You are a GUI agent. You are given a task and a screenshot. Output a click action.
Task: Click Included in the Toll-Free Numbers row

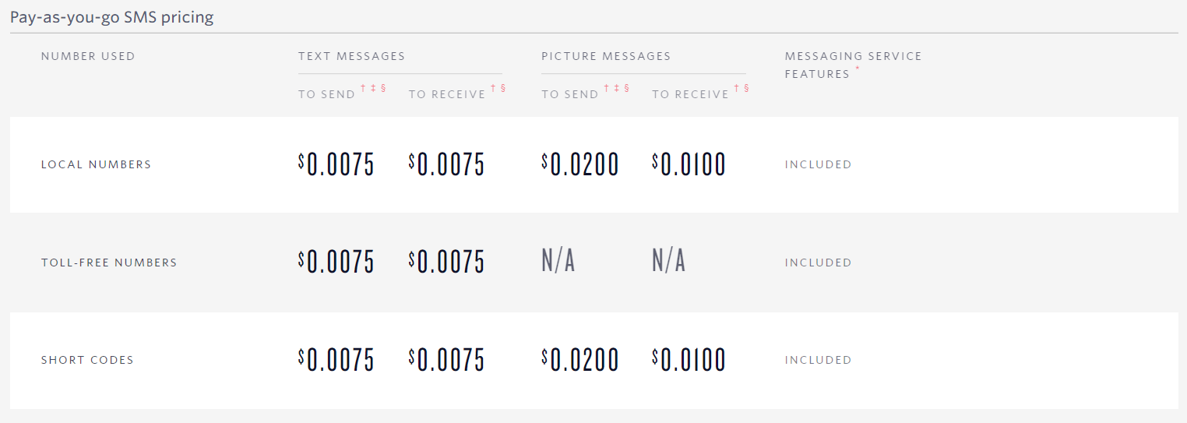(818, 263)
